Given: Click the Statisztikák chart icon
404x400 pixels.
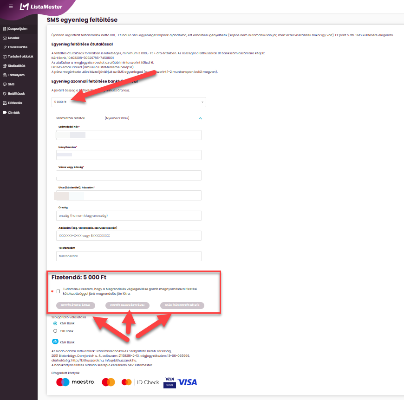Looking at the screenshot, I should (5, 65).
